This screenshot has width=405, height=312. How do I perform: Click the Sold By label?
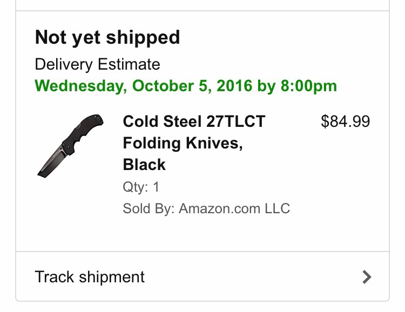point(149,208)
